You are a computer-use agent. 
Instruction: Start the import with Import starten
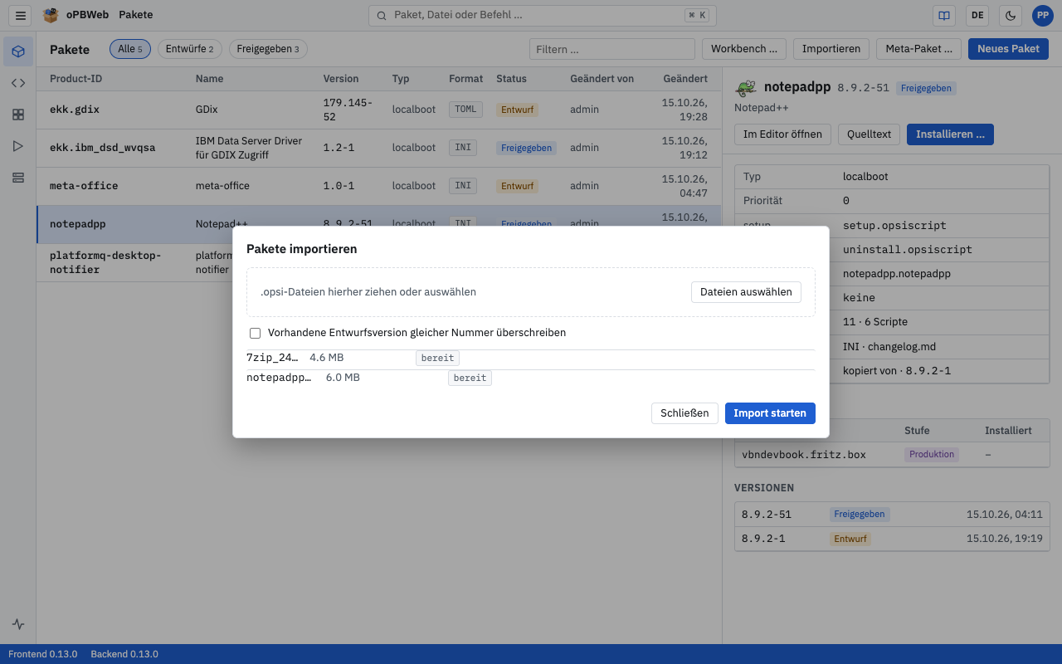[x=770, y=413]
